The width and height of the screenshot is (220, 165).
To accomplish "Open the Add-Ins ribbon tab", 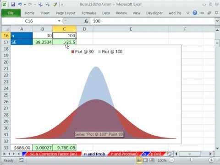I will pyautogui.click(x=175, y=13).
